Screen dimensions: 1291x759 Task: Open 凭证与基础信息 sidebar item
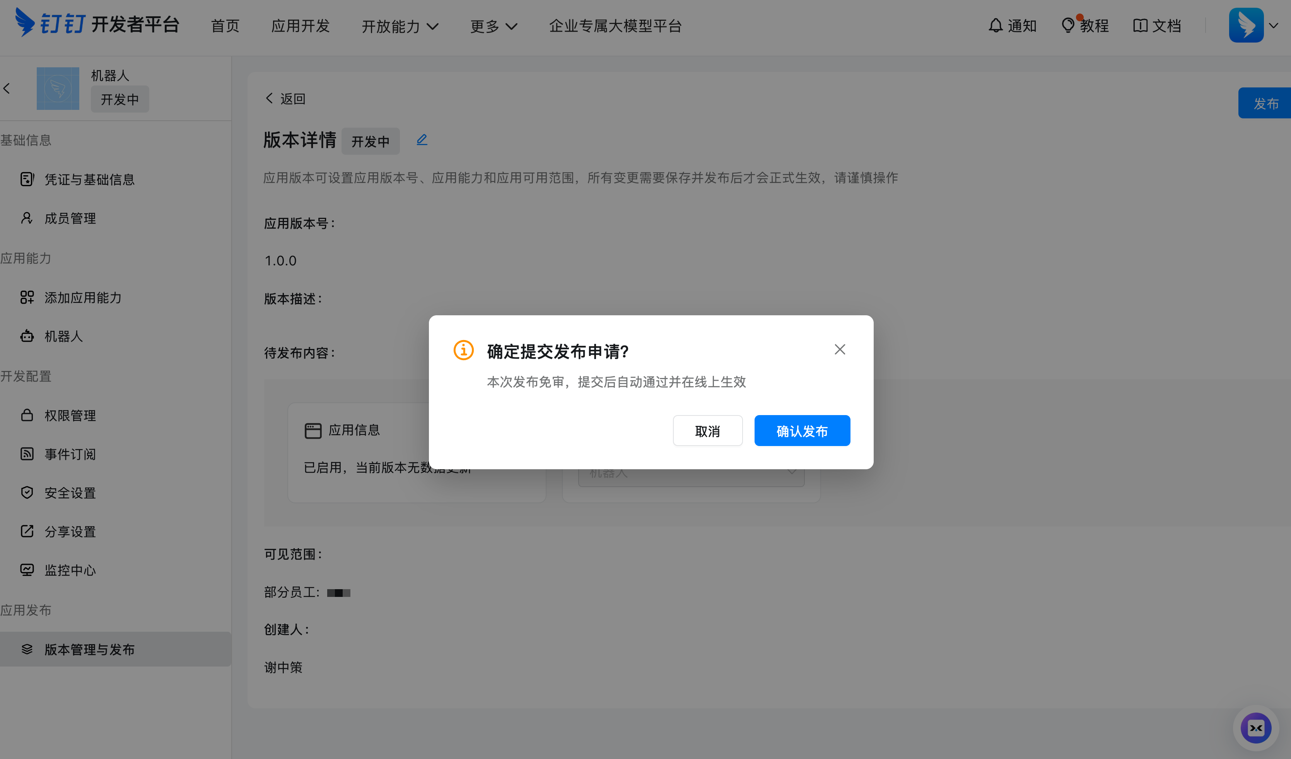coord(116,179)
